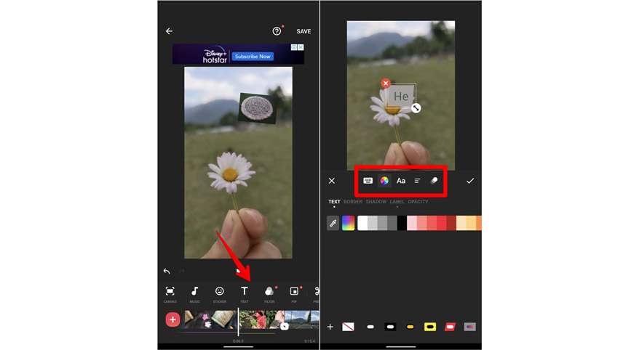Choose the pale yellow color swatch

pos(461,223)
